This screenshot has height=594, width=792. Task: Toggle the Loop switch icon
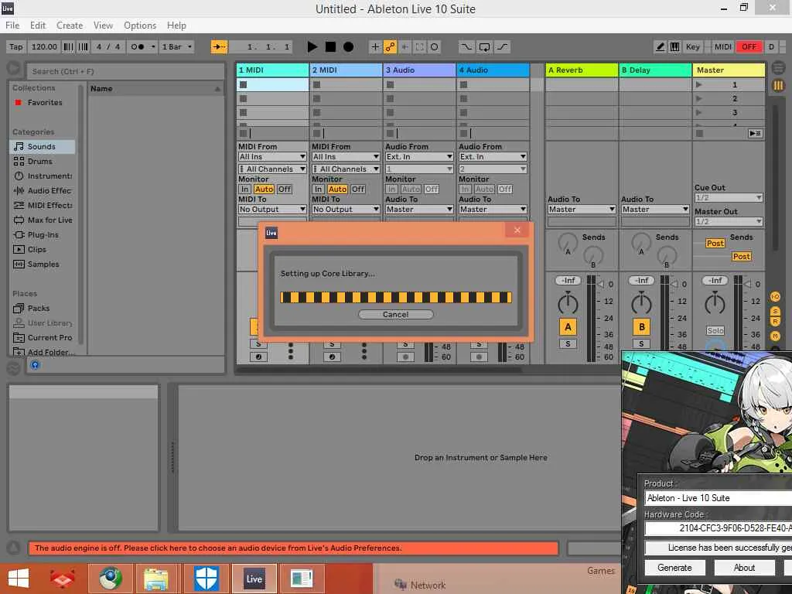484,47
